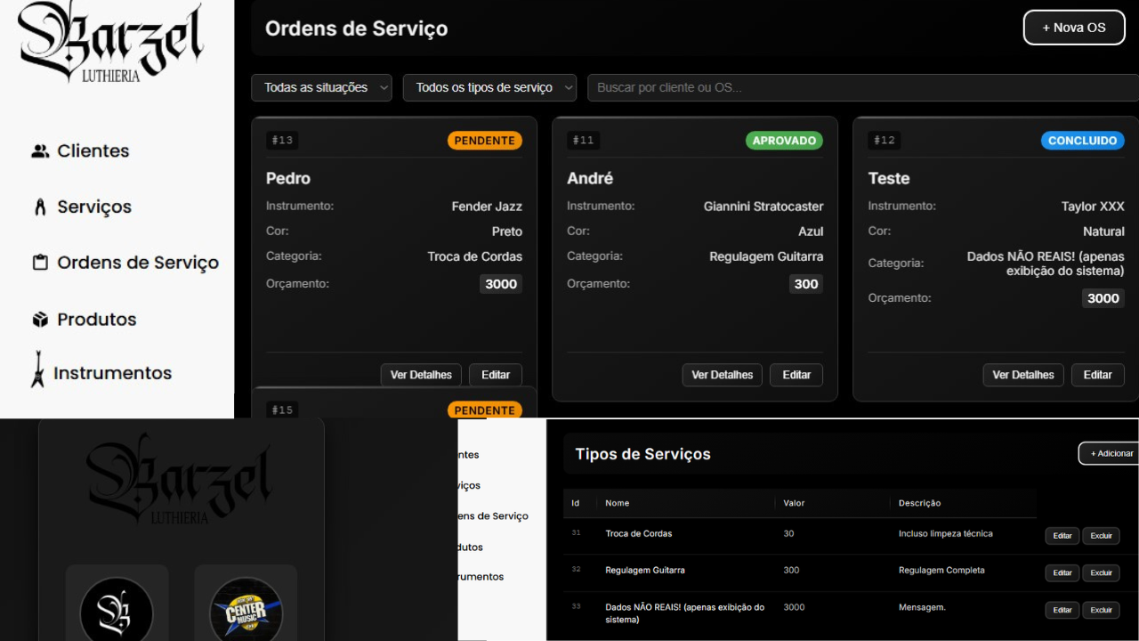Click the Produtos box icon in sidebar

click(x=40, y=320)
